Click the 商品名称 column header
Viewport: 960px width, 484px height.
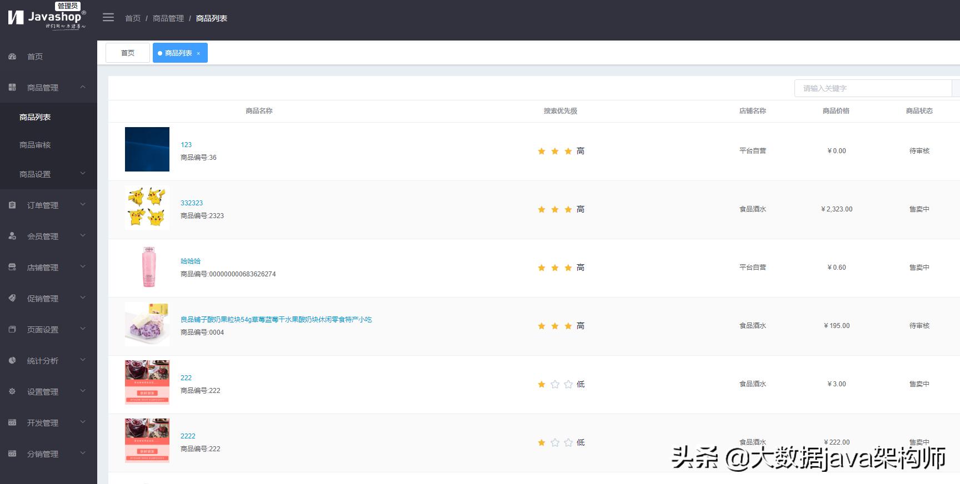pyautogui.click(x=259, y=111)
